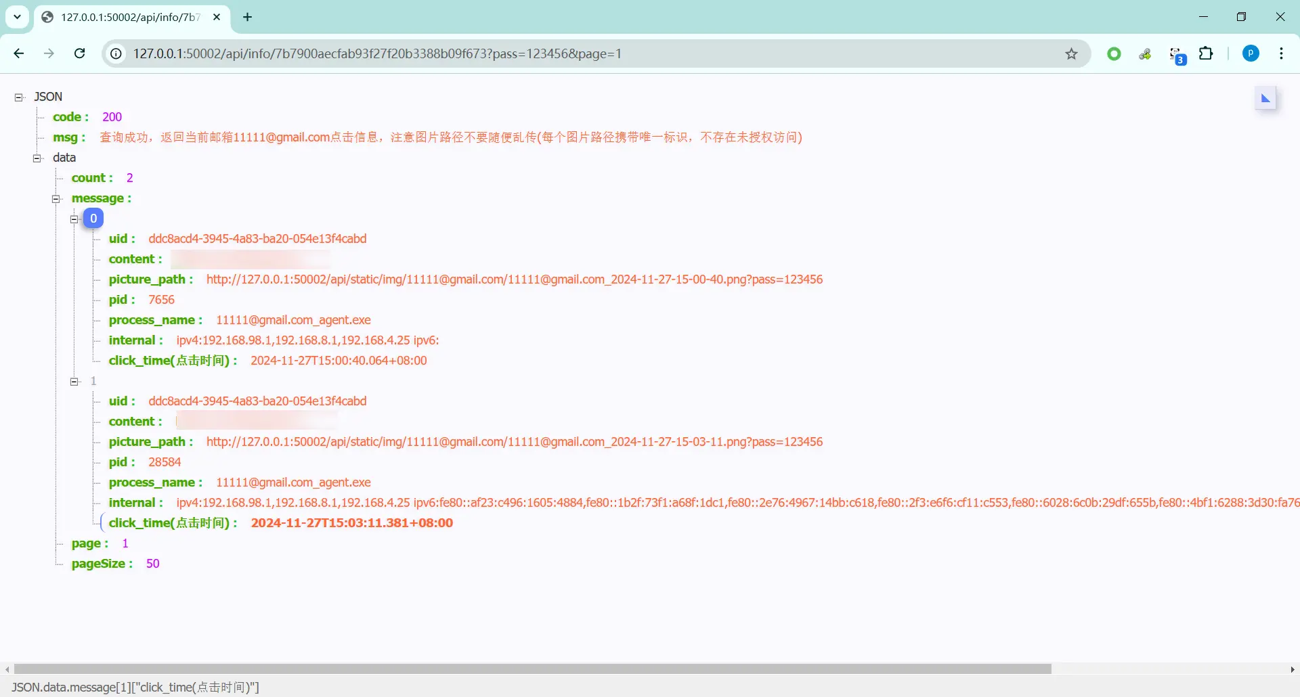Screen dimensions: 1300x697
Task: Reload the current page
Action: (79, 53)
